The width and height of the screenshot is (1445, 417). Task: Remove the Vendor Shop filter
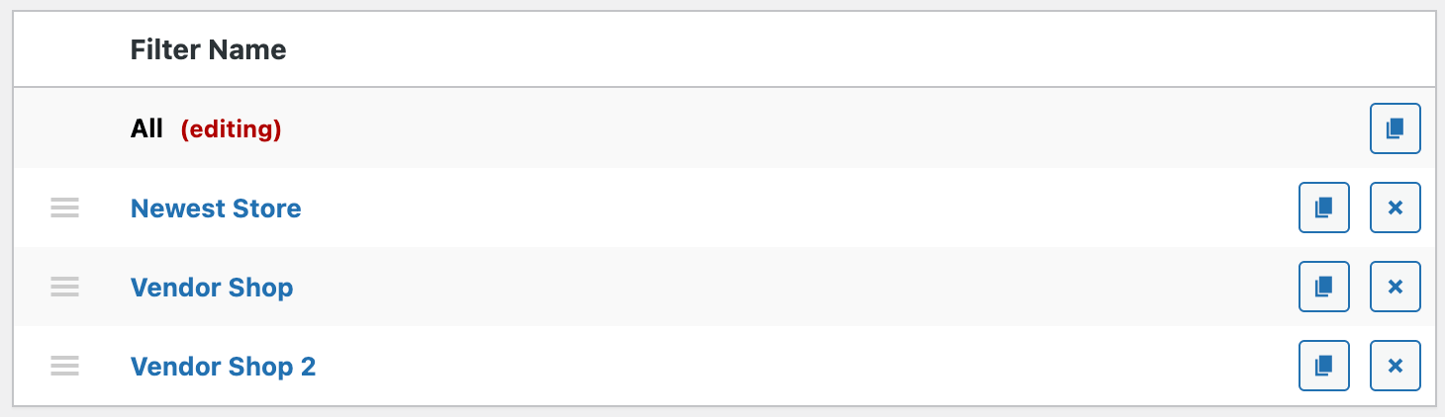coord(1395,287)
